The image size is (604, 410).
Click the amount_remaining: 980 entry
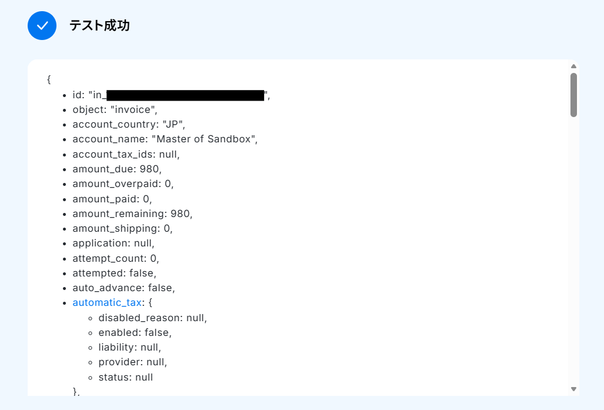[132, 214]
